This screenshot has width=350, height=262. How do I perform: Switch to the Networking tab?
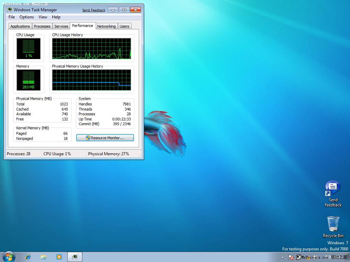tap(107, 26)
